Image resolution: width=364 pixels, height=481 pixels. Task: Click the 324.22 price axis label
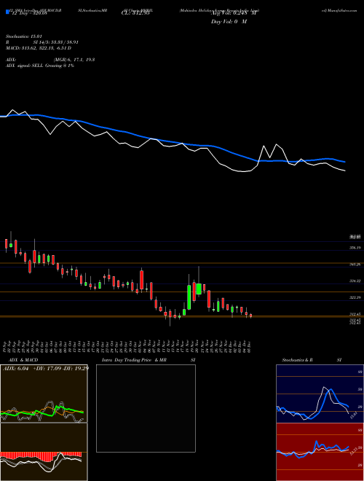(x=355, y=281)
